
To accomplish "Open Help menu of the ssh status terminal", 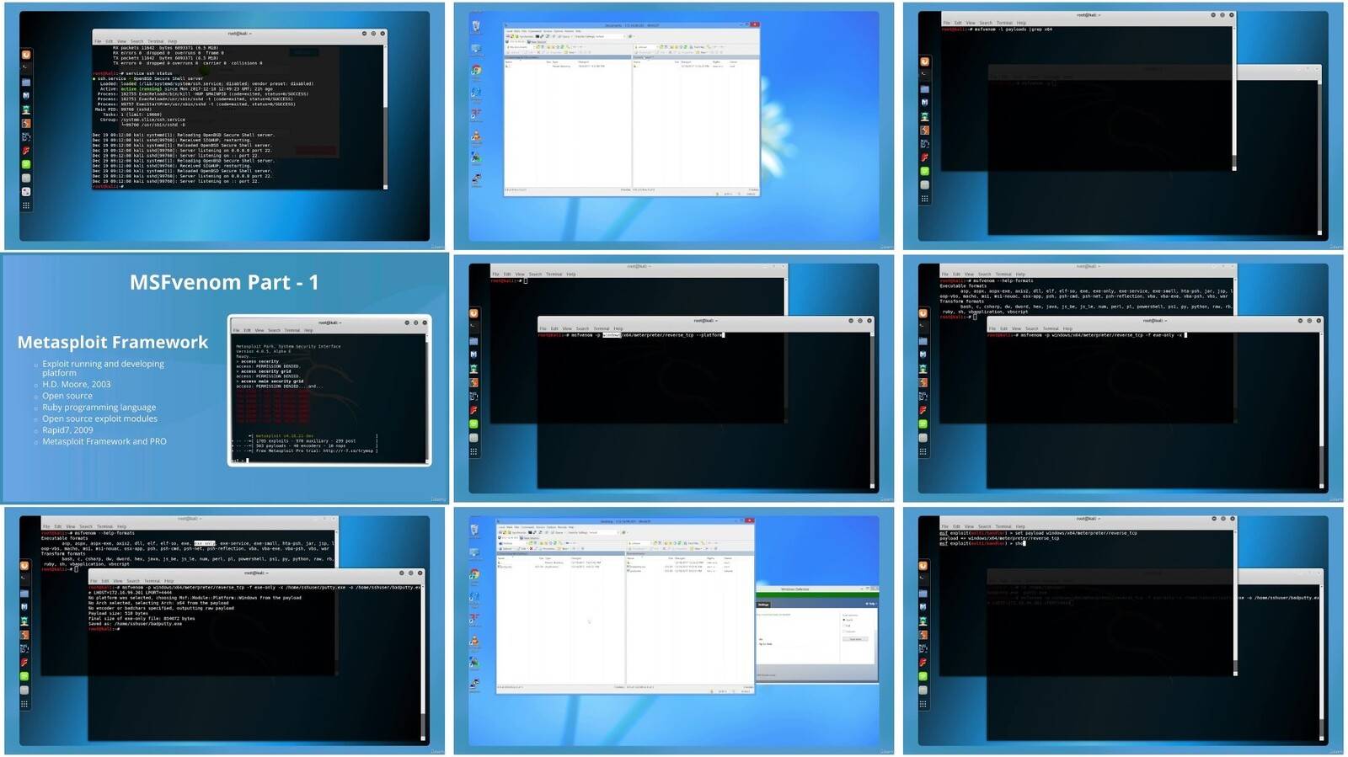I will 173,41.
